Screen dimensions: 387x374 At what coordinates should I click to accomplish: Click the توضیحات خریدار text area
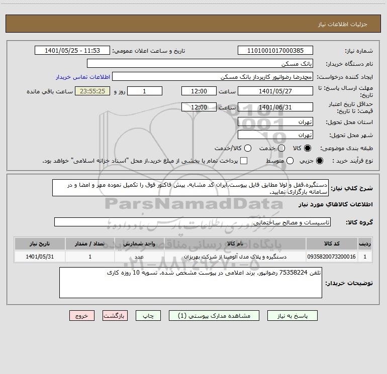coord(190,283)
